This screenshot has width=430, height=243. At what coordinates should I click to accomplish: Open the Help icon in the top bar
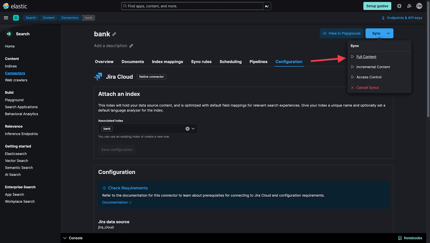399,6
